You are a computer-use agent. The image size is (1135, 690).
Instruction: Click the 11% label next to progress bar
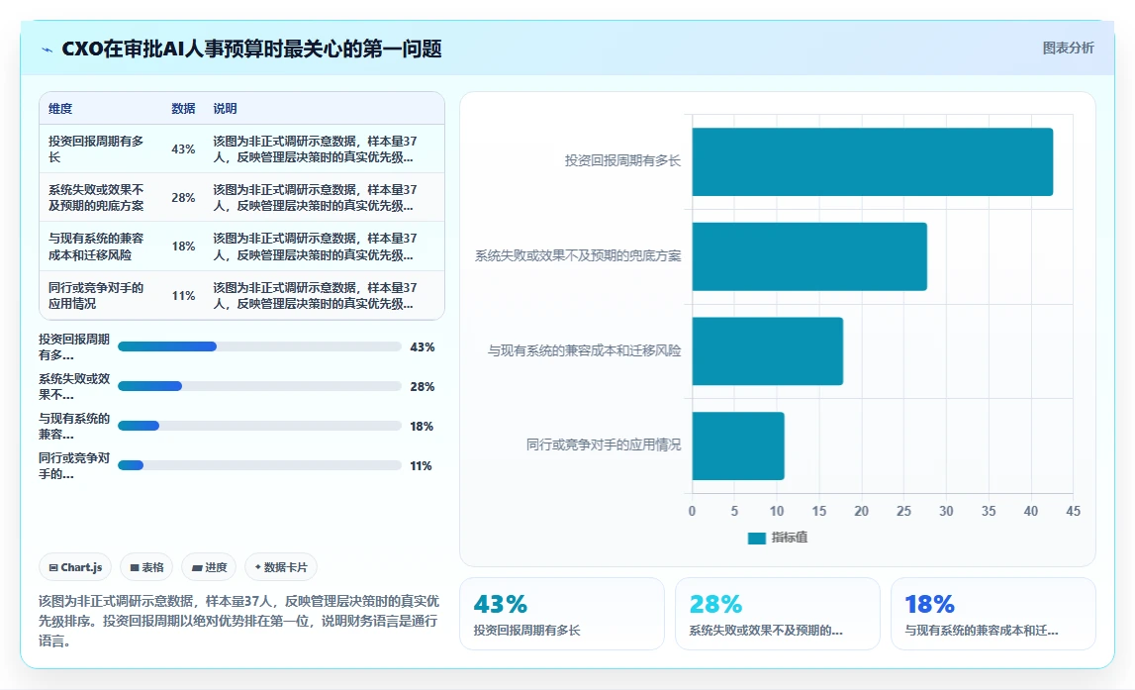[x=421, y=465]
